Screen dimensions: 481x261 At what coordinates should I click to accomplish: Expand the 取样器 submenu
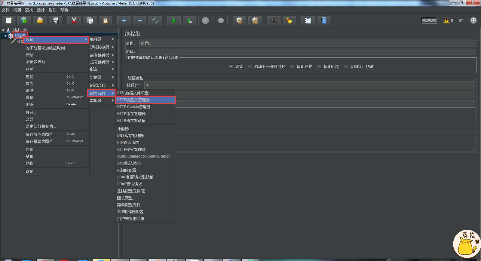point(102,39)
